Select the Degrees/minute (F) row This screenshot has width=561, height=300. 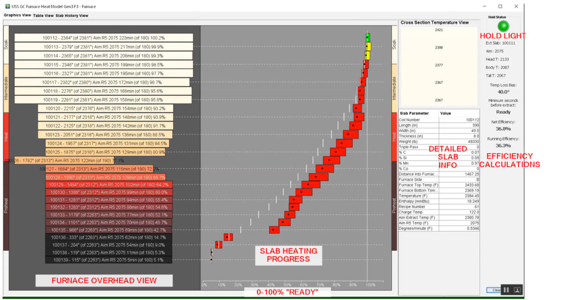pyautogui.click(x=439, y=228)
